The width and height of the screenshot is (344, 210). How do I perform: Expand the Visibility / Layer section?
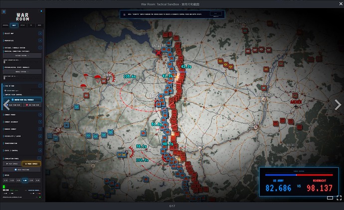tap(40, 136)
